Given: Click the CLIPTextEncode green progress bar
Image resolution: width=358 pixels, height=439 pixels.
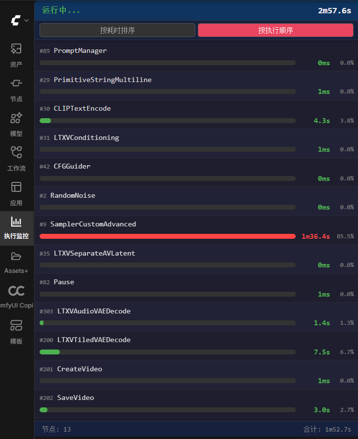Looking at the screenshot, I should 45,121.
